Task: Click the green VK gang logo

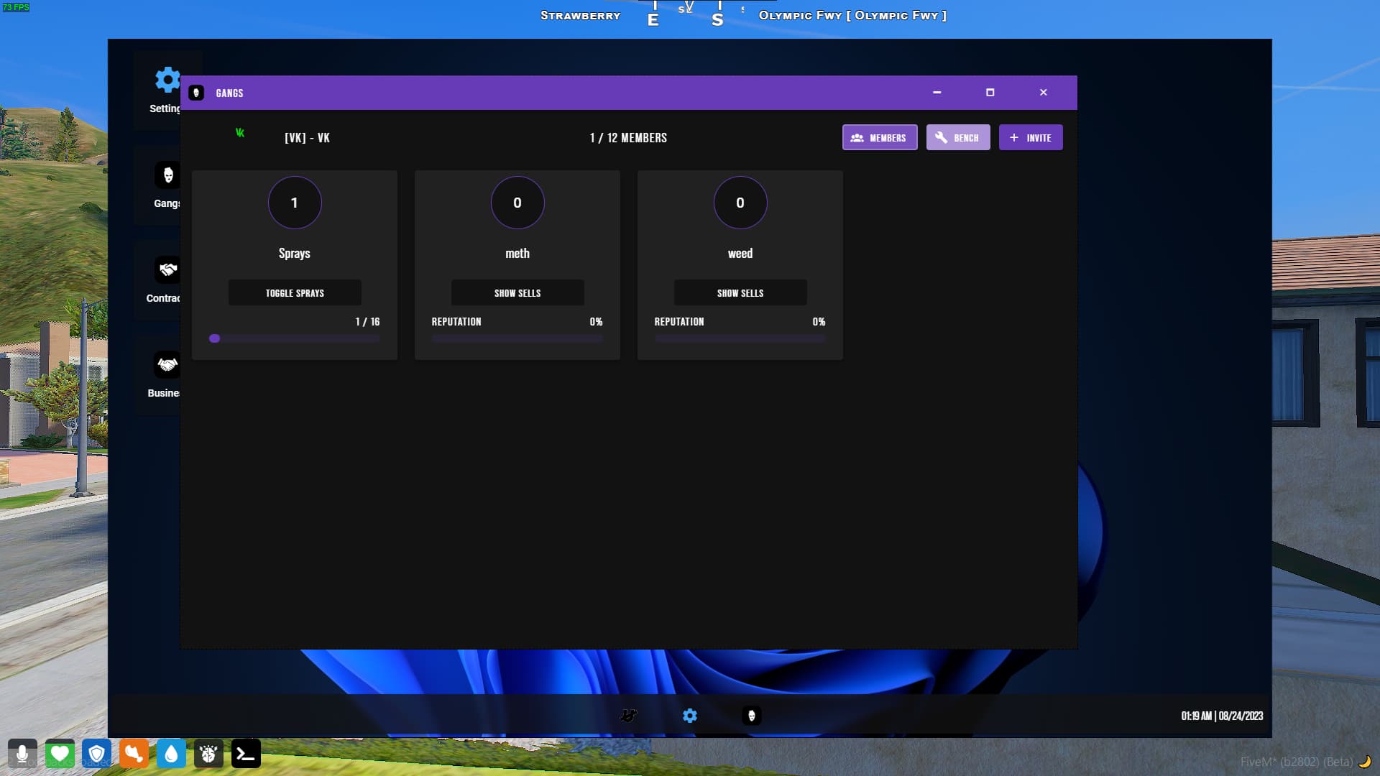Action: pos(240,133)
